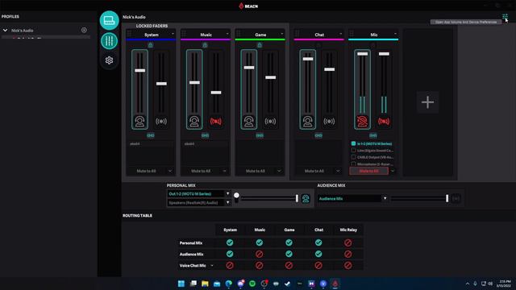Expand the Voice Chat Mic row chevron

point(212,265)
